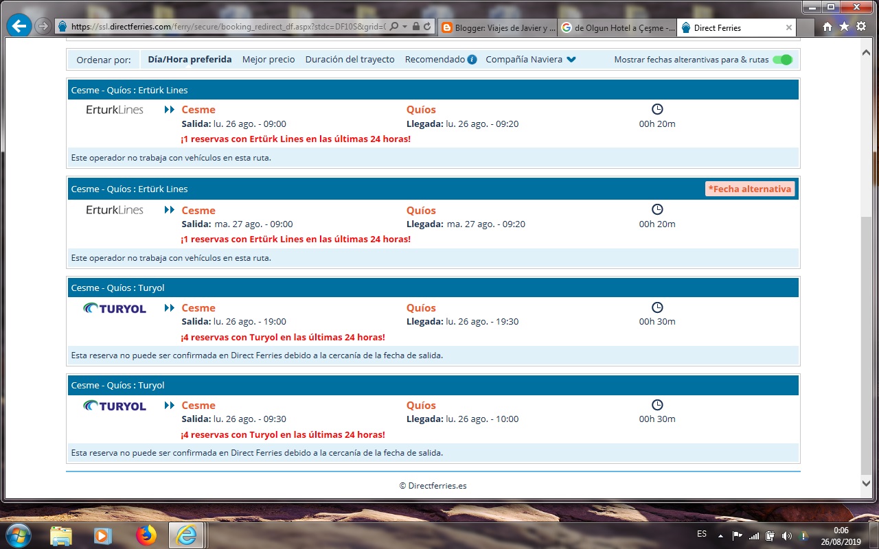Click the browser forward arrow button
This screenshot has height=549, width=879.
click(43, 27)
